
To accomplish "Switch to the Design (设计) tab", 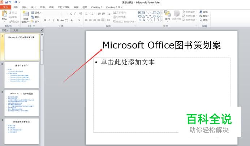I will pyautogui.click(x=34, y=7).
